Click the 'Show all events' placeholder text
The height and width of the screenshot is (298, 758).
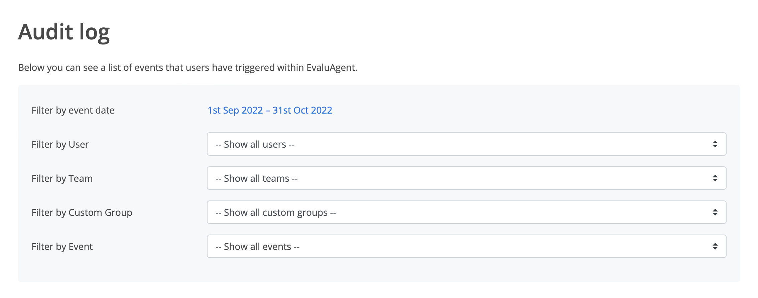[258, 247]
